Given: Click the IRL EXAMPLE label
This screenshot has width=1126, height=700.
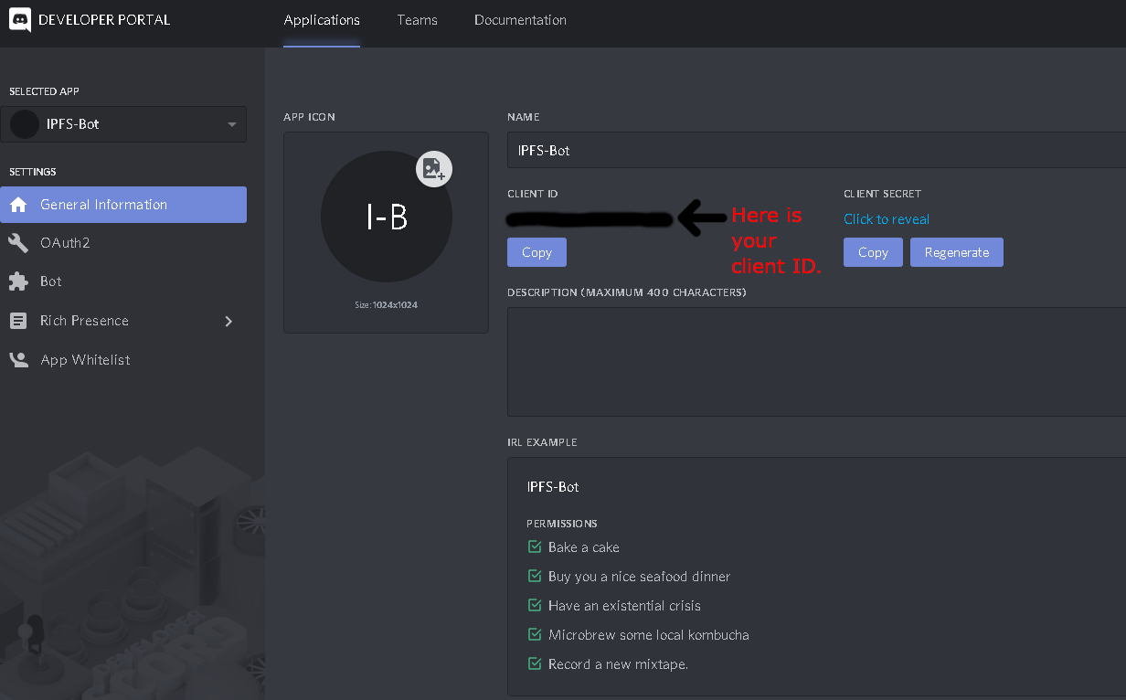Looking at the screenshot, I should (x=542, y=442).
